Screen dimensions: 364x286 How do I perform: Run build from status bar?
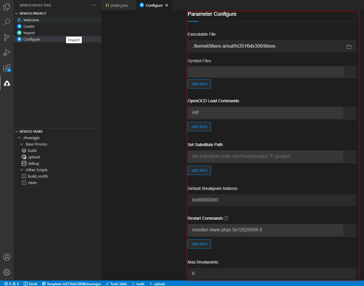pos(138,284)
